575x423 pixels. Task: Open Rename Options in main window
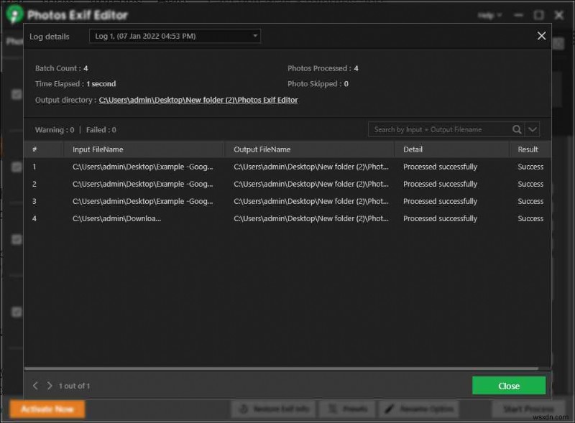(x=419, y=409)
